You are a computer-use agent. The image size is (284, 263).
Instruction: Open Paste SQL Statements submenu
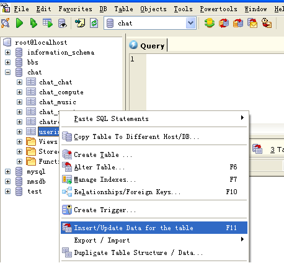tap(154, 118)
